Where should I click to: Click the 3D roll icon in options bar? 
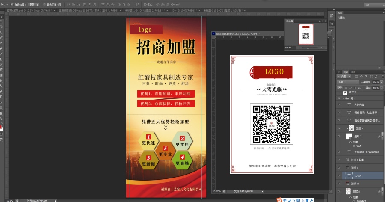coord(163,5)
